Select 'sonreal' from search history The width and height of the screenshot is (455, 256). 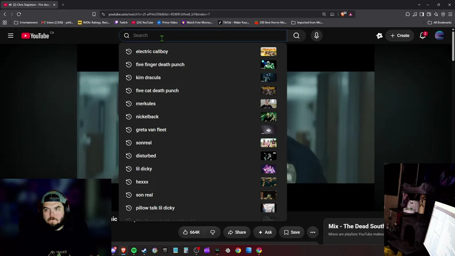tap(203, 143)
